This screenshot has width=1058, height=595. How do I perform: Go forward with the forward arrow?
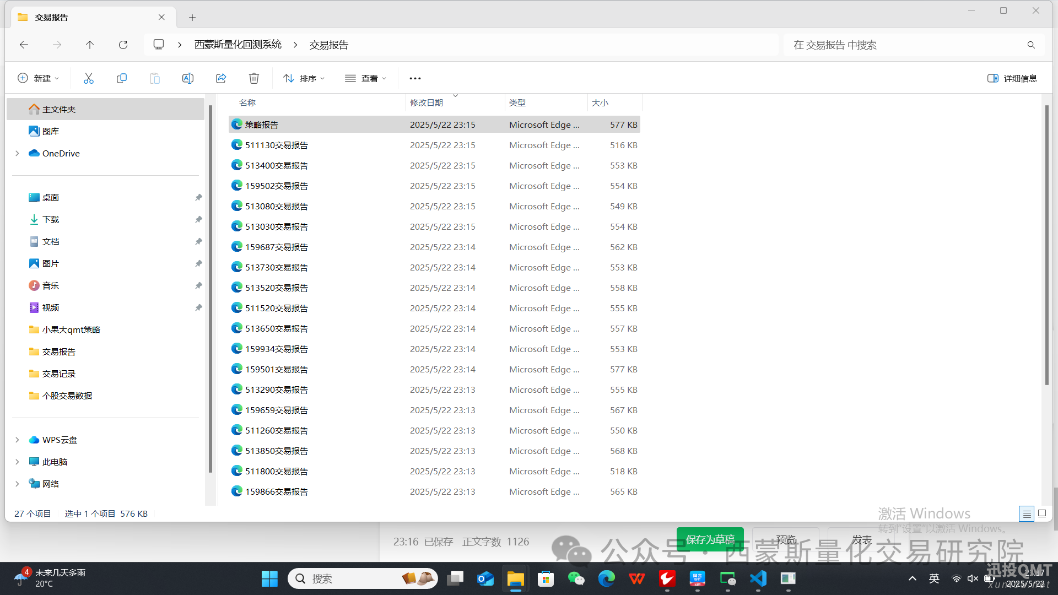(57, 45)
